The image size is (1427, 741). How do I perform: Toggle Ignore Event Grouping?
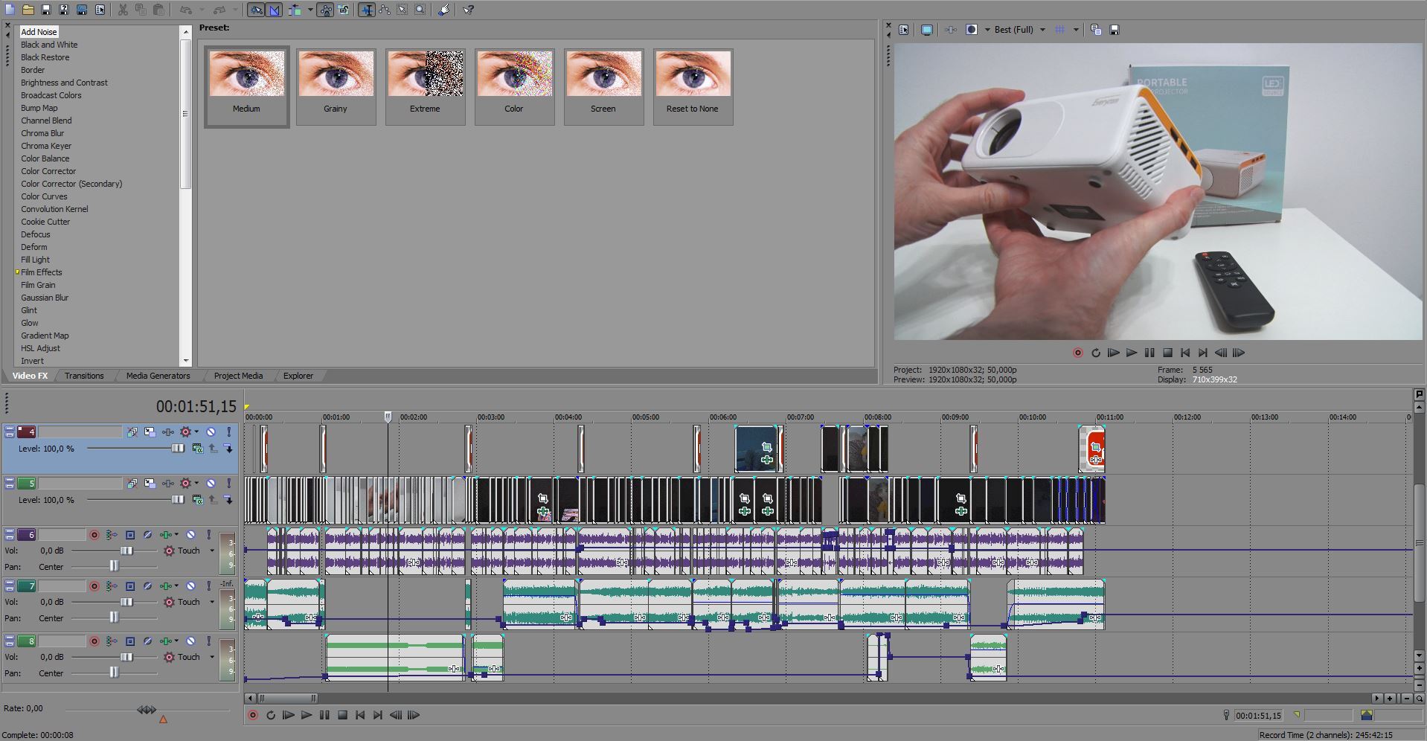tap(344, 10)
